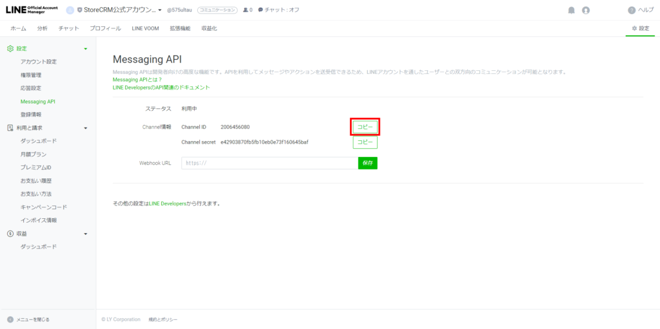Open the 規約とポリシー link

(x=163, y=320)
